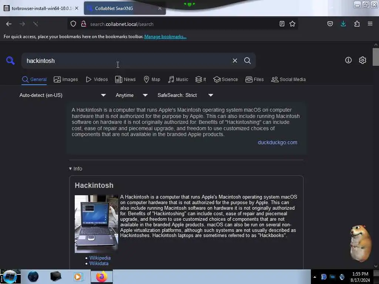This screenshot has height=284, width=379.
Task: Bookmark this page with the star icon
Action: pos(292,24)
